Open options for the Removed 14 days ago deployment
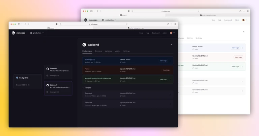 point(170,104)
